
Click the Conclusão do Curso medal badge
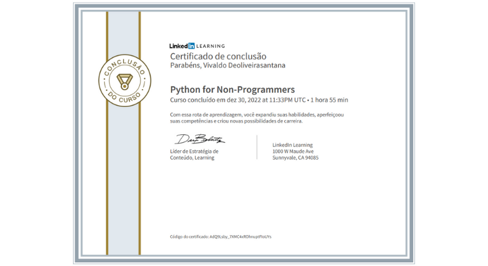pos(125,80)
